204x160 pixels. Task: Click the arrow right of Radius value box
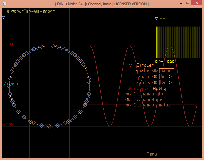(x=176, y=71)
